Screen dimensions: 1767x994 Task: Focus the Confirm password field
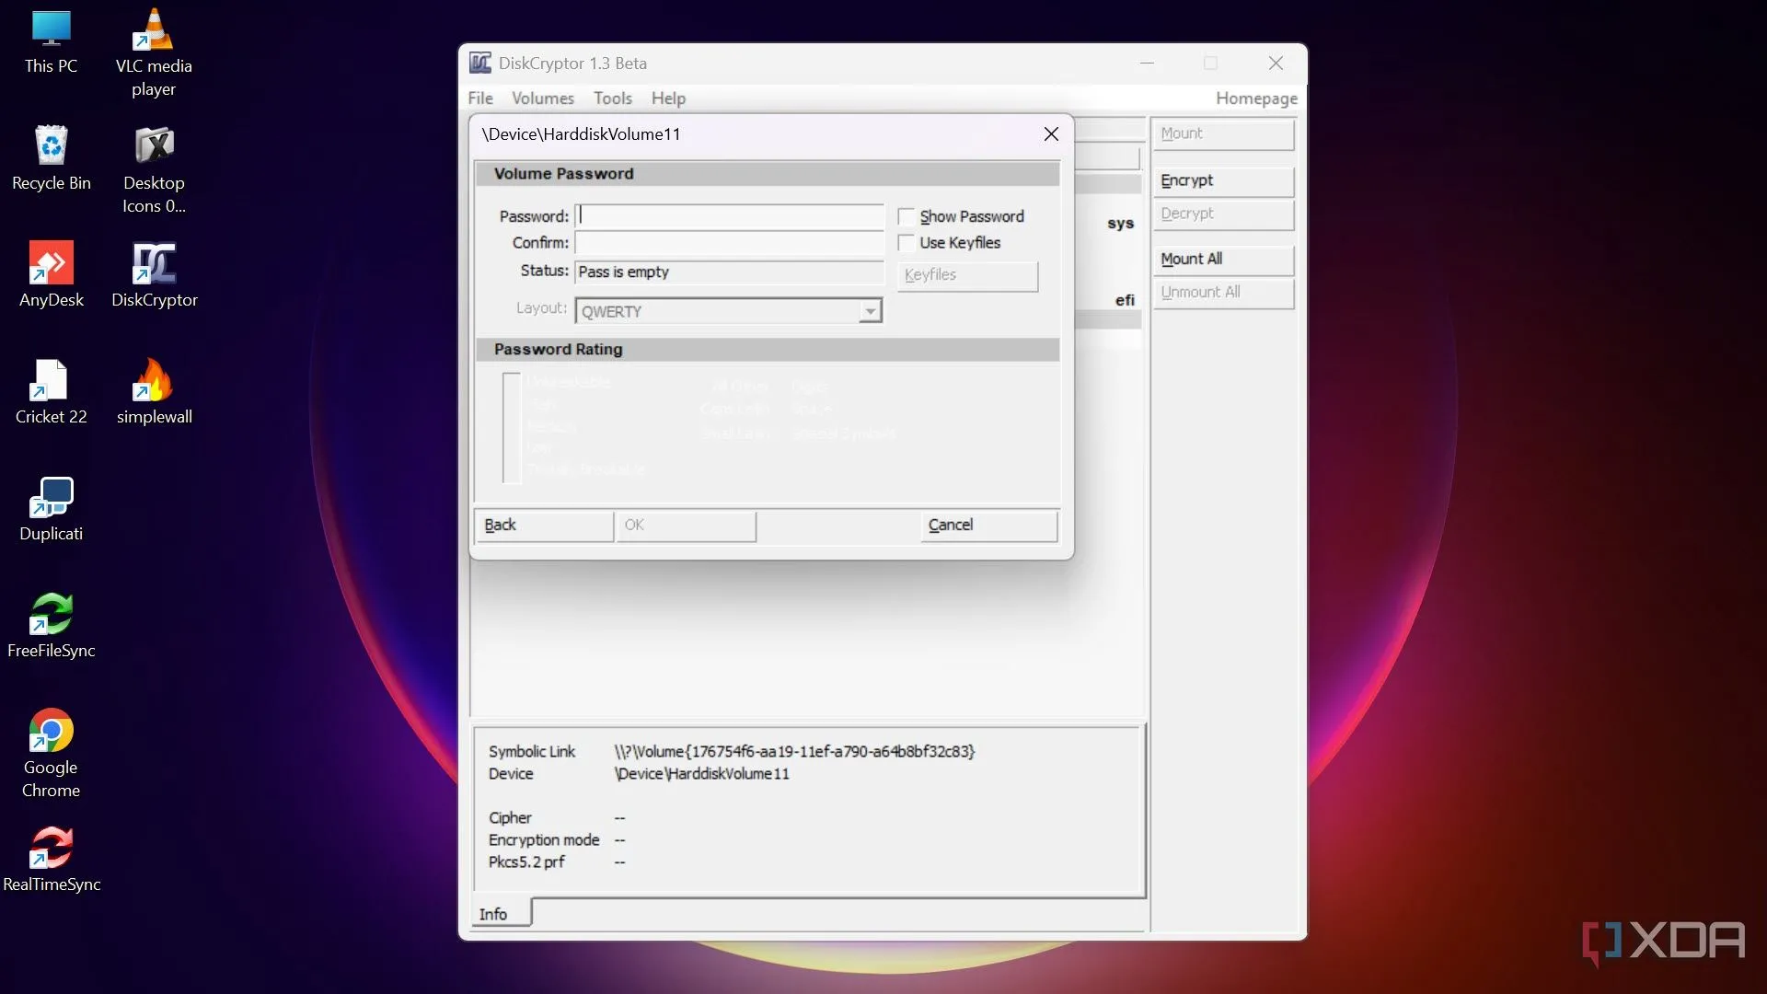point(729,243)
